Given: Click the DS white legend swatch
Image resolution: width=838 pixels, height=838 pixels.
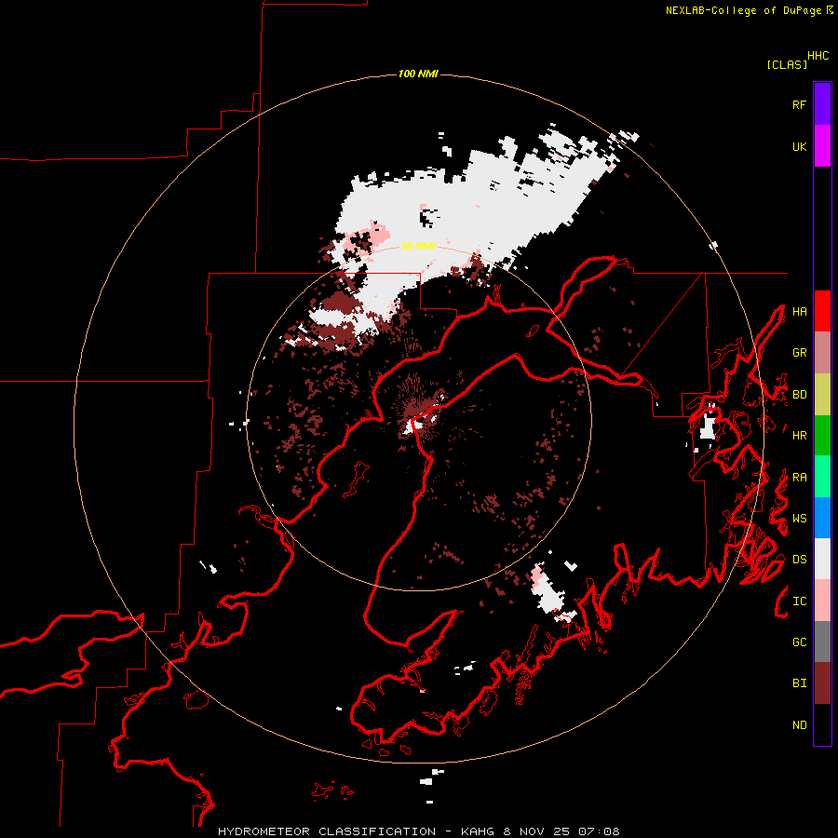Looking at the screenshot, I should point(822,559).
